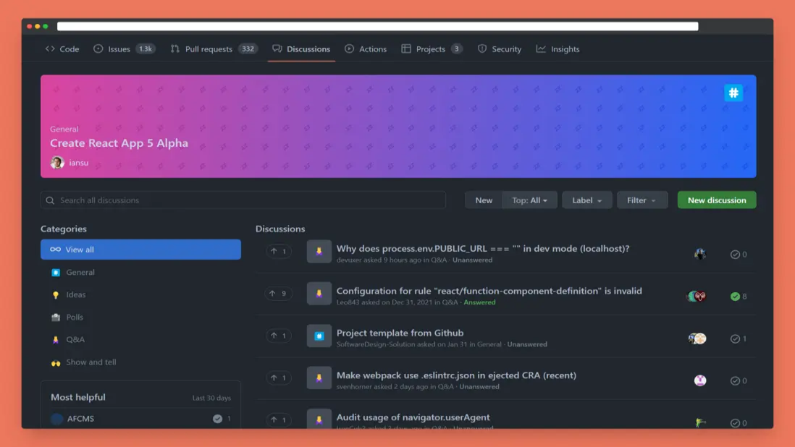Click iansu's avatar on the banner
The height and width of the screenshot is (447, 795).
pyautogui.click(x=57, y=163)
